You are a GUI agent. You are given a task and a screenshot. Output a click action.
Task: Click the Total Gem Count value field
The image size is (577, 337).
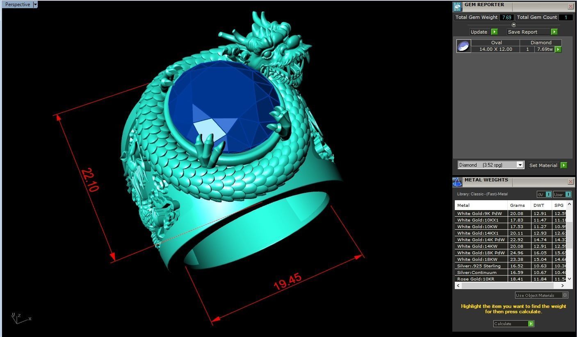(x=566, y=17)
